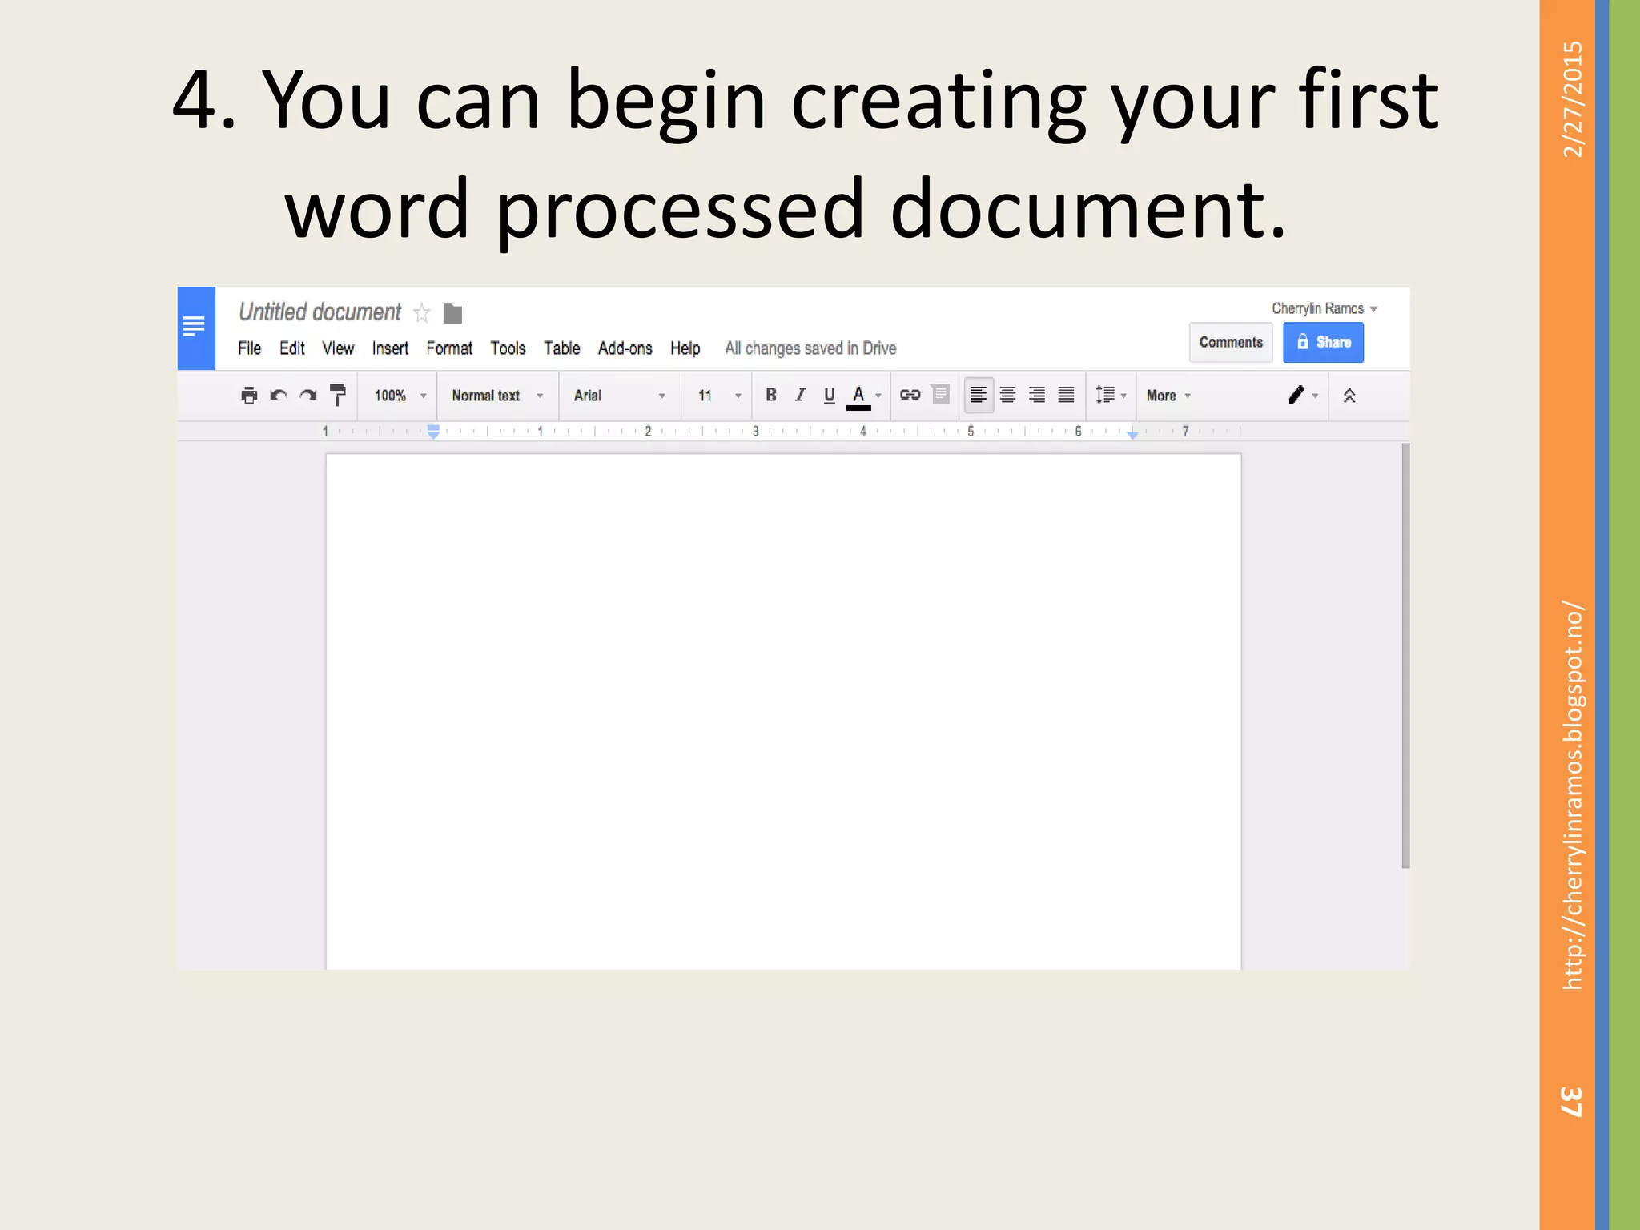Open the Add-ons menu
1640x1230 pixels.
point(625,348)
